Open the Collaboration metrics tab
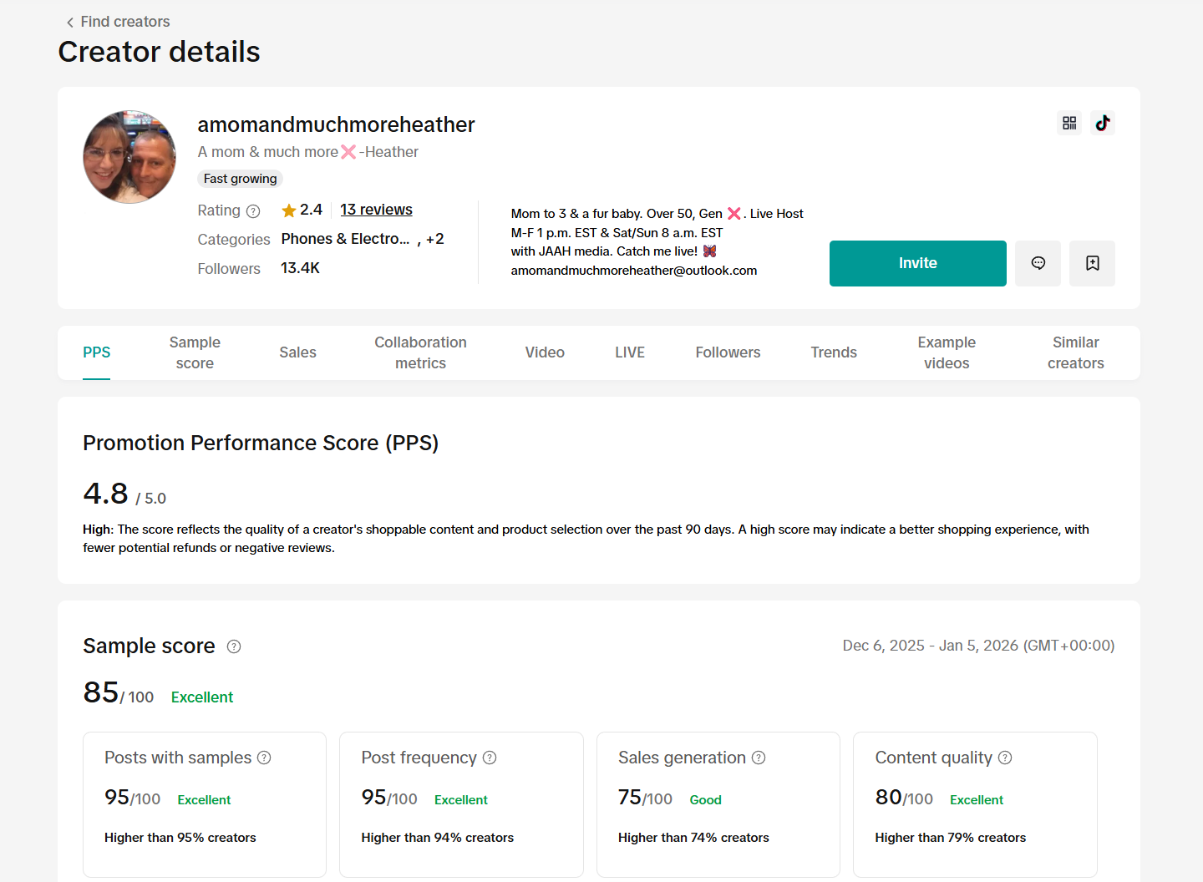The width and height of the screenshot is (1203, 882). coord(420,352)
